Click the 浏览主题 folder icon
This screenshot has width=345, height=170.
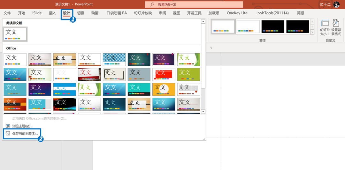tap(8, 126)
